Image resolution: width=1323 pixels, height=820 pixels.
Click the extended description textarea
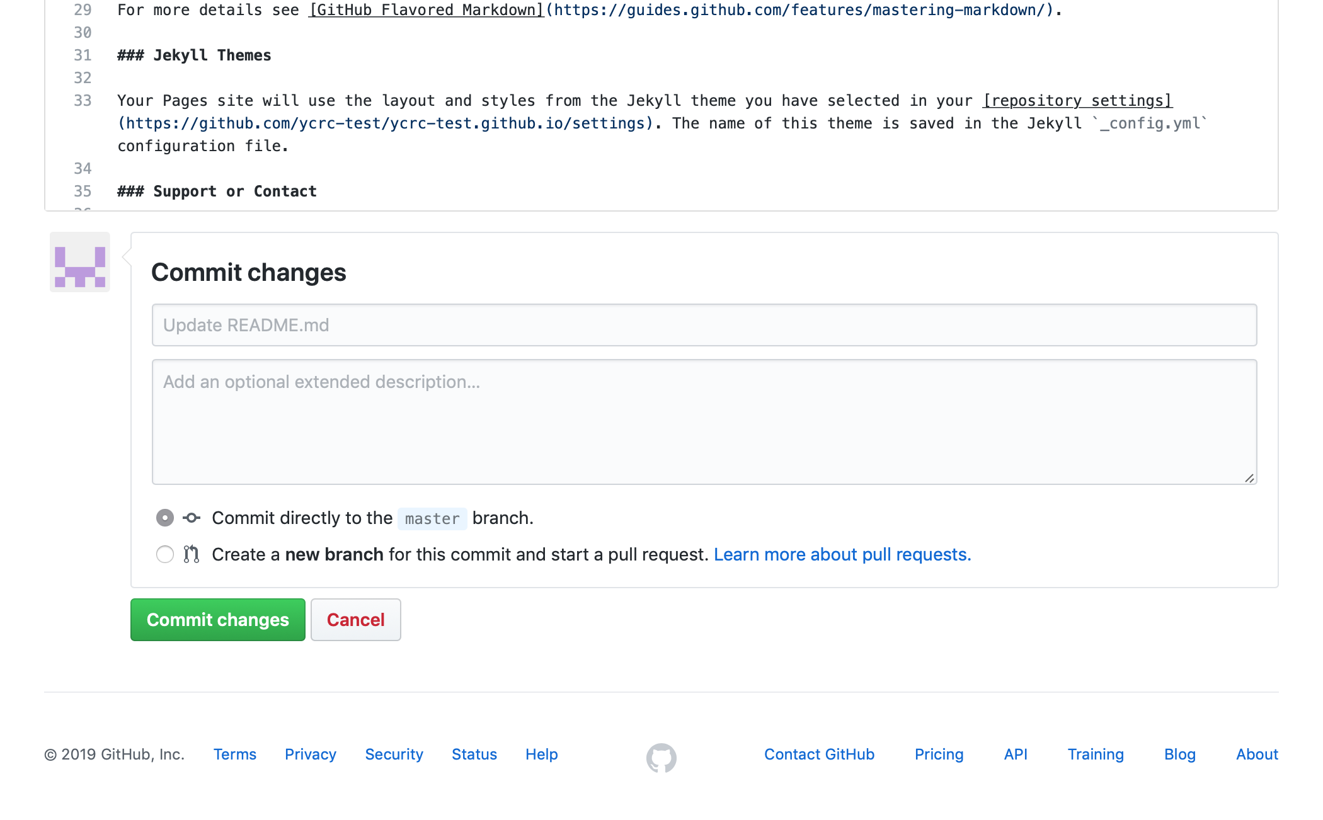[x=704, y=421]
